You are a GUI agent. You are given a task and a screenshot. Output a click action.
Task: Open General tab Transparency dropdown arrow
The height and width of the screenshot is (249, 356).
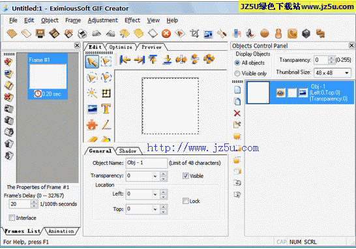pos(155,176)
